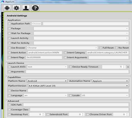This screenshot has width=132, height=118.
Task: Toggle Selendroid Port checkbox
Action: click(x=48, y=114)
